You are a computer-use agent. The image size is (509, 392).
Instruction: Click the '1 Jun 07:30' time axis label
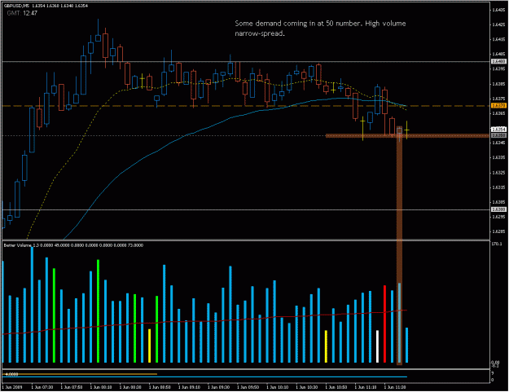[x=42, y=387]
